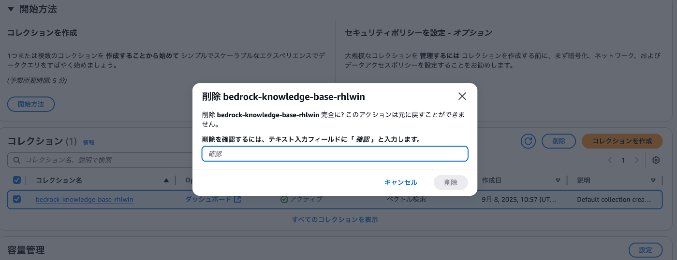Click the 9月 8, 2025 creation date cell
The height and width of the screenshot is (260, 677).
(519, 199)
